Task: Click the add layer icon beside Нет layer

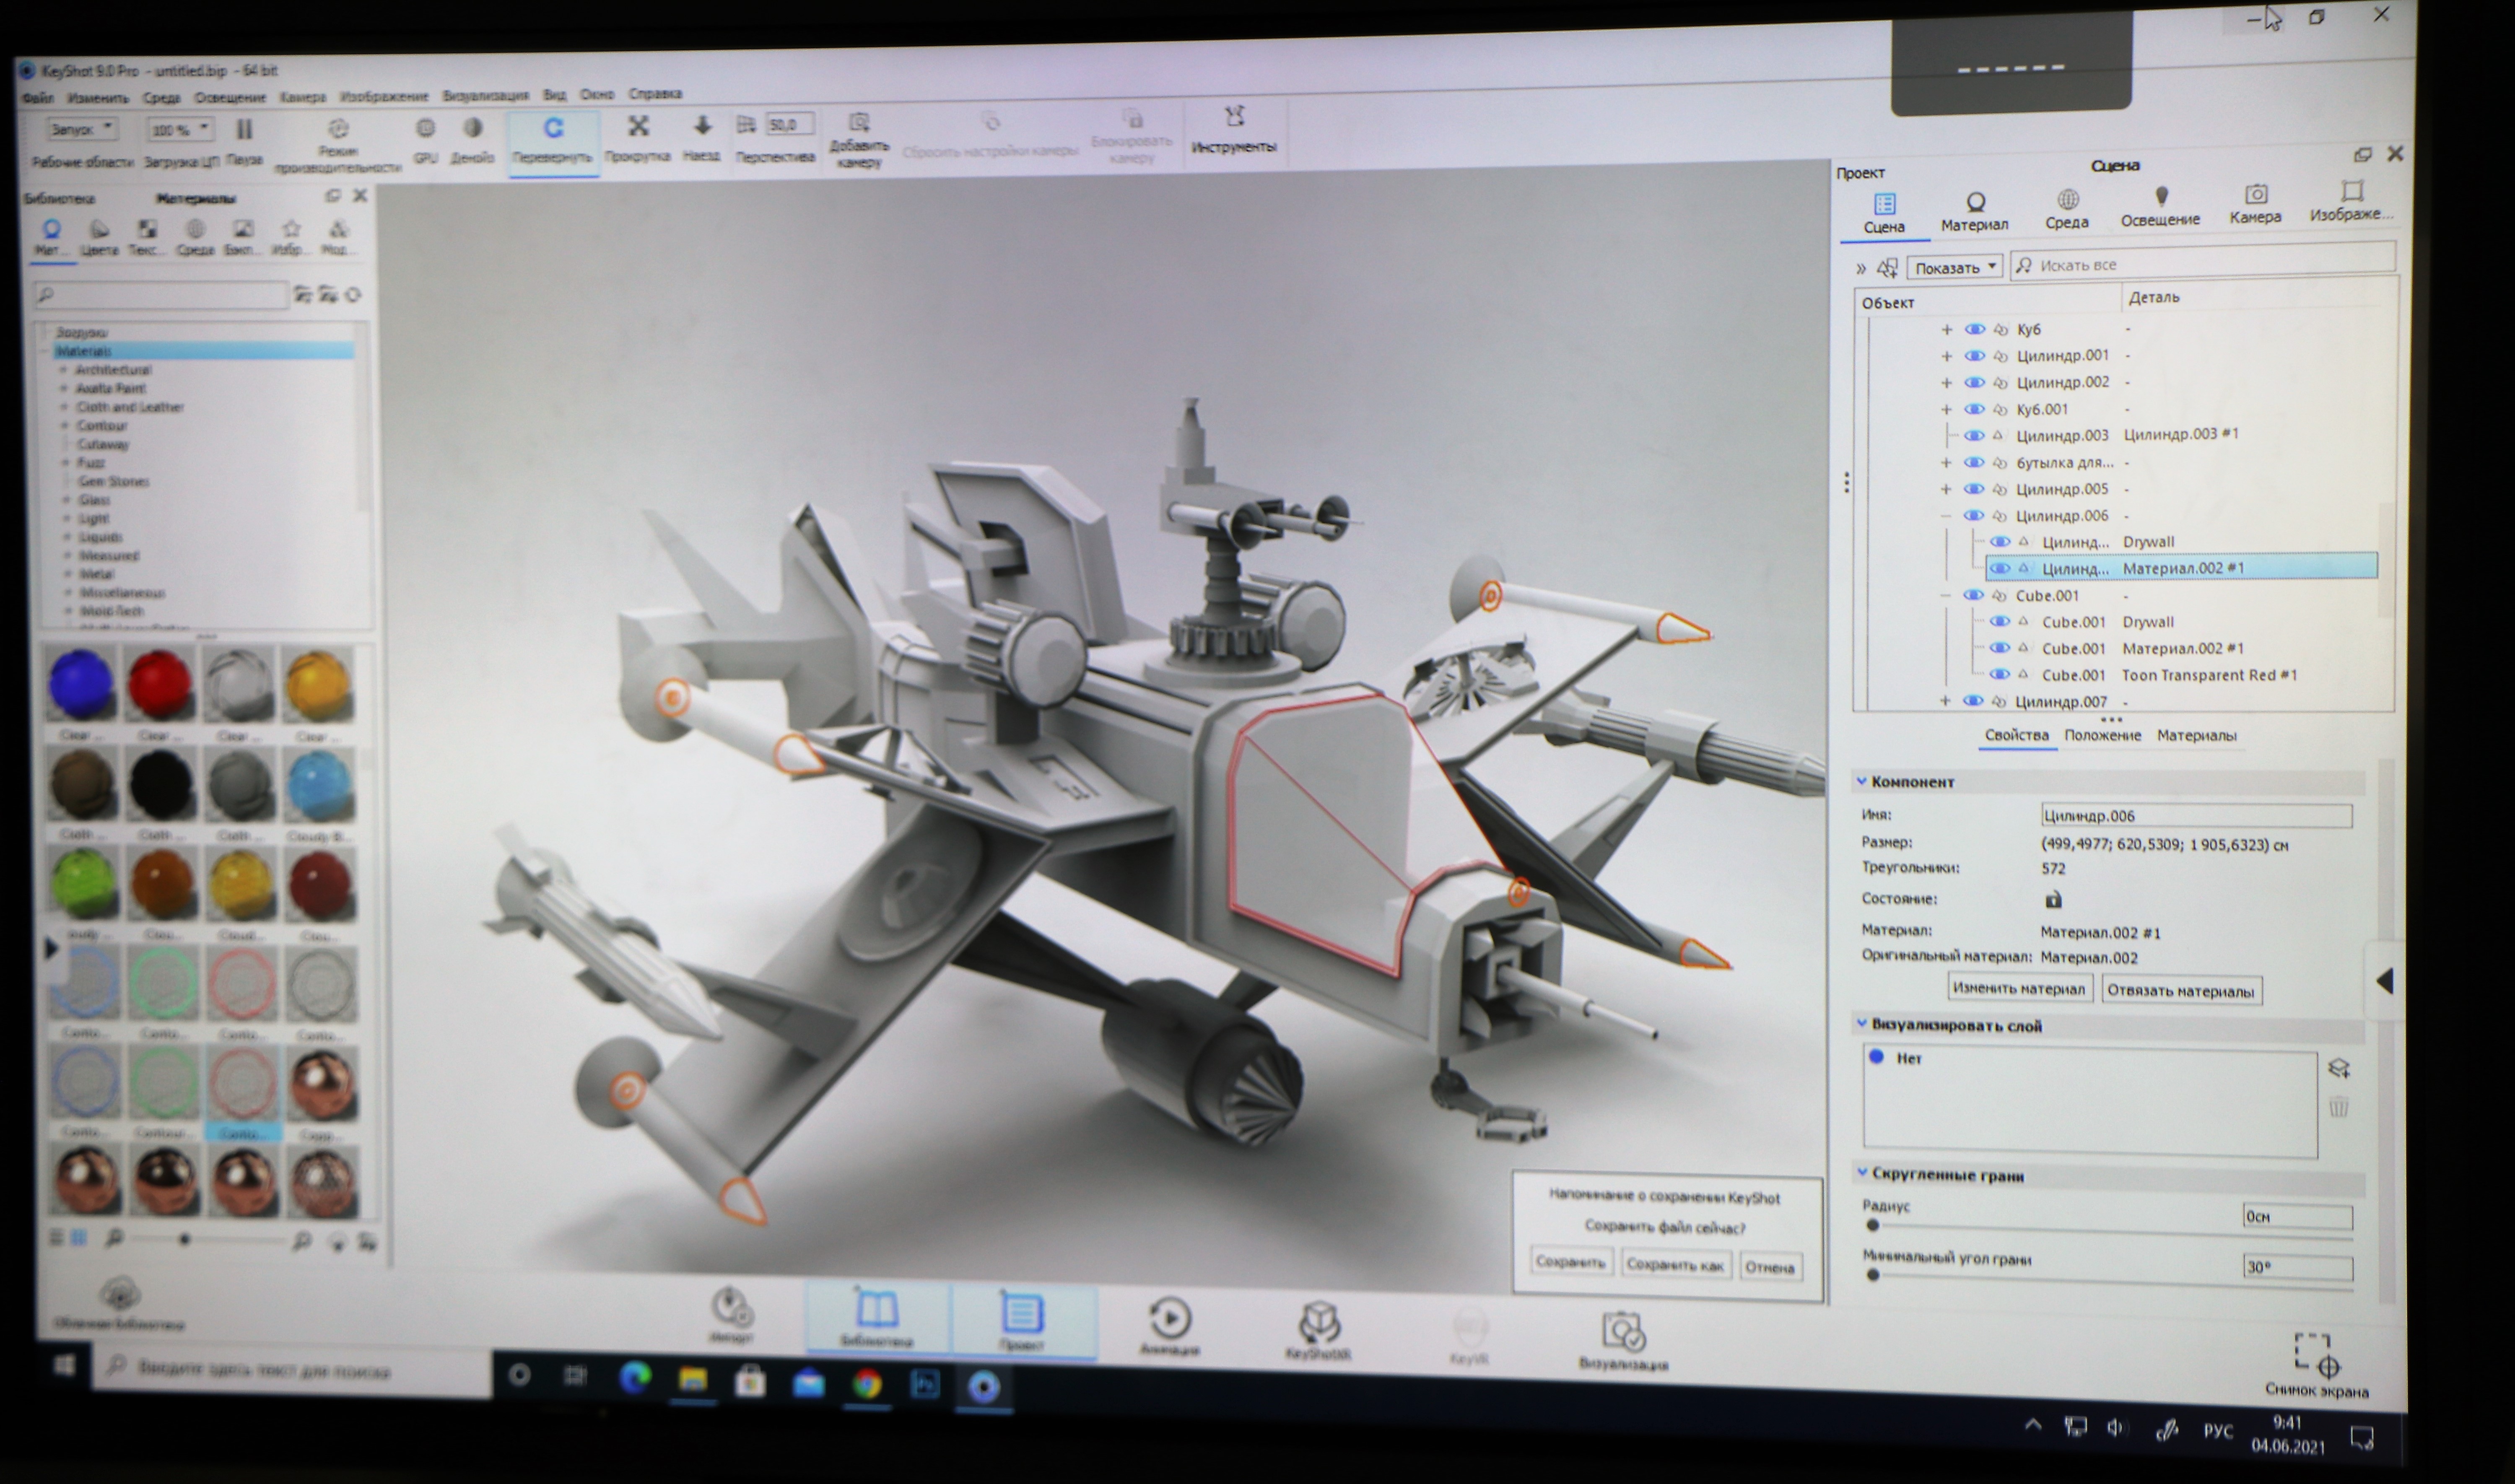Action: pyautogui.click(x=2338, y=1069)
